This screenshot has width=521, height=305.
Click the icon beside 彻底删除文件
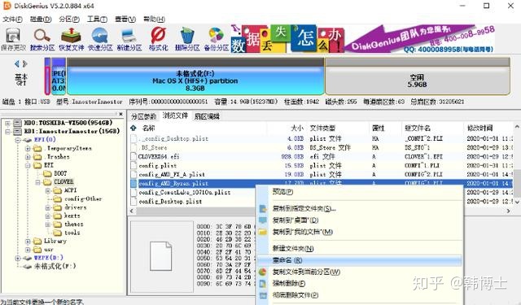[x=263, y=295]
